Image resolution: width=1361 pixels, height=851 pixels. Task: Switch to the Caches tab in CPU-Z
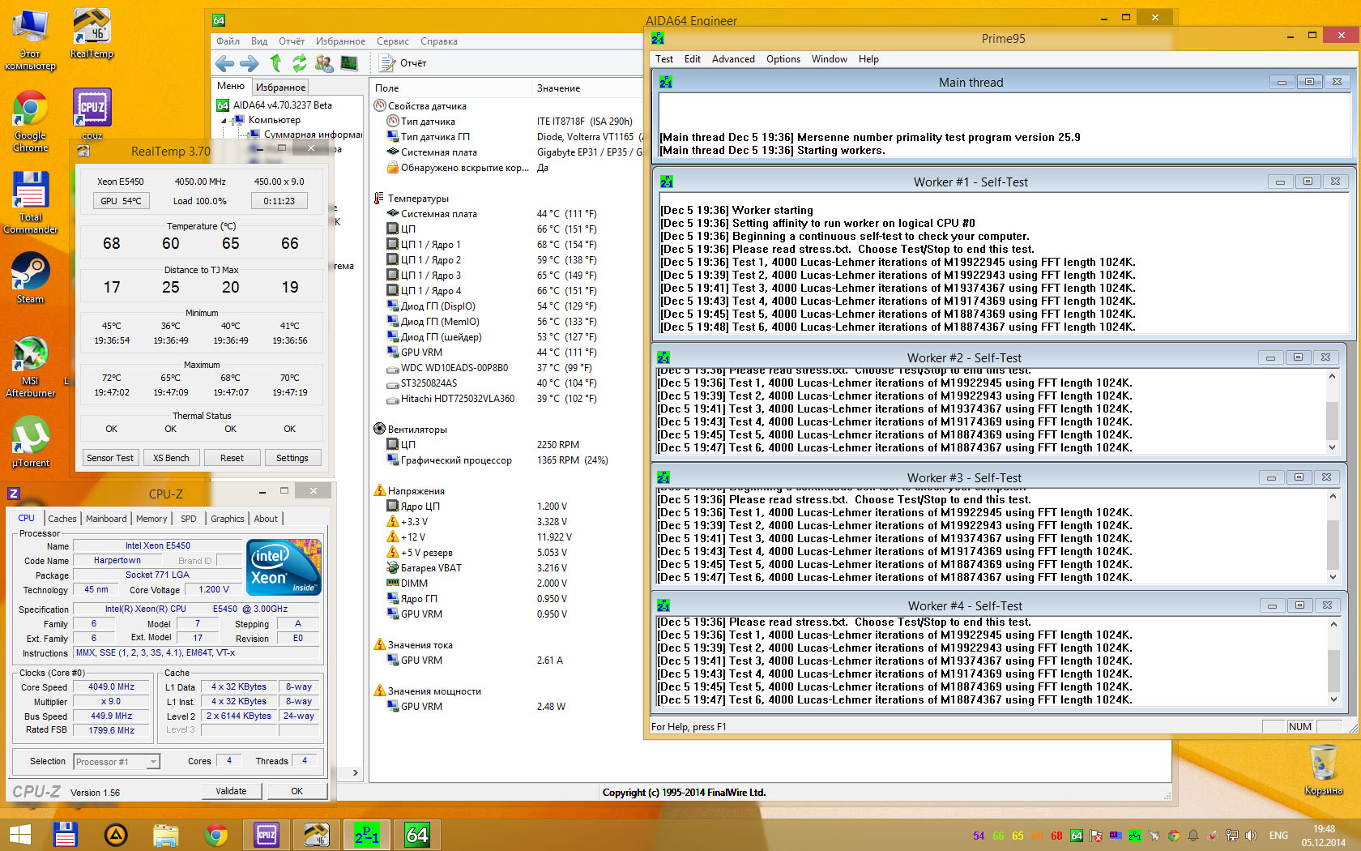pos(62,519)
